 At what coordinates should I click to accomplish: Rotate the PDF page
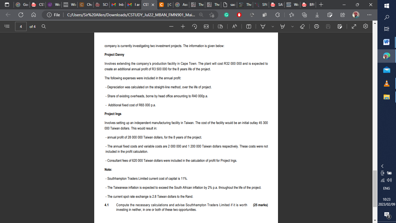point(195,26)
